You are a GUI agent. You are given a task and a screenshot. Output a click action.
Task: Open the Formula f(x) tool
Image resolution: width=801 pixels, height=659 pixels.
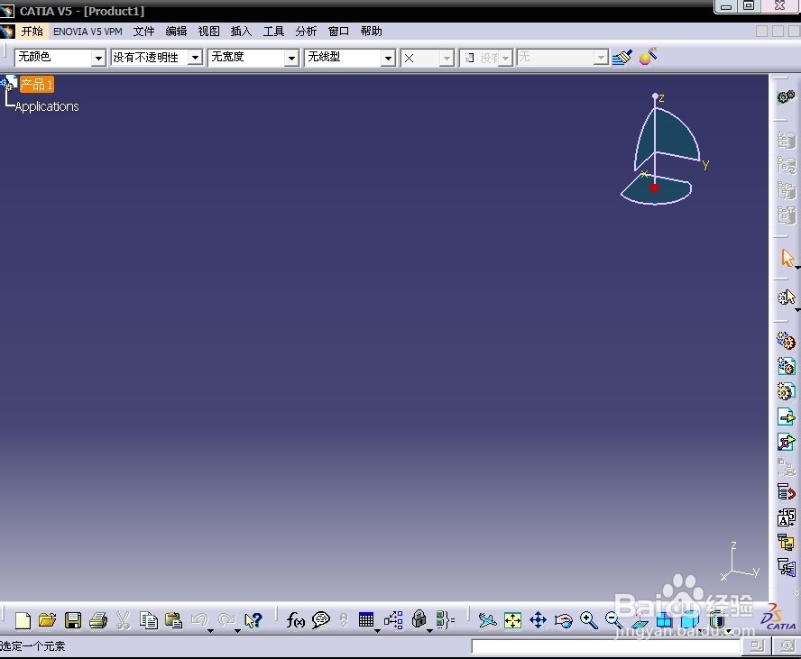[x=295, y=621]
